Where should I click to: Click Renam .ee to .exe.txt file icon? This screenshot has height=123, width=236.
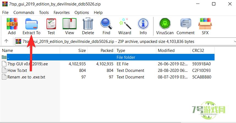point(4,77)
